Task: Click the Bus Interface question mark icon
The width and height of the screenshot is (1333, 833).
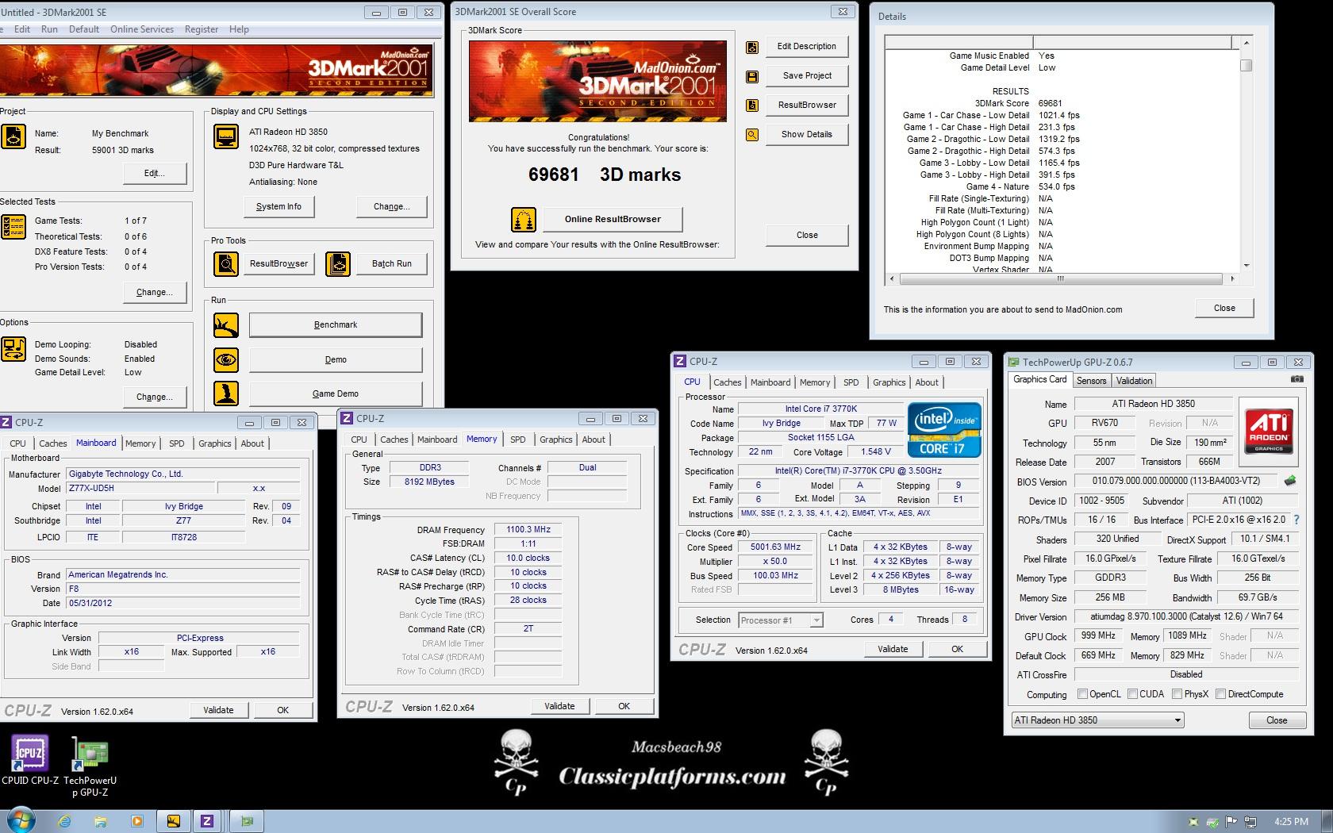Action: coord(1297,520)
